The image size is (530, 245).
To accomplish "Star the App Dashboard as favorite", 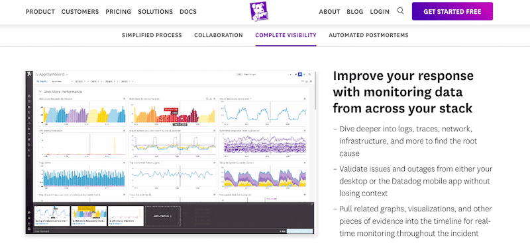I will [x=37, y=75].
